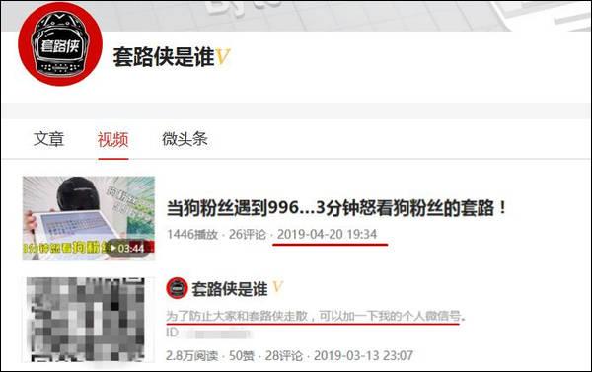Open video title 当狗粉丝遇到996…3分钟怒看狗粉丝的套路
Screen dimensions: 592x372
click(336, 208)
